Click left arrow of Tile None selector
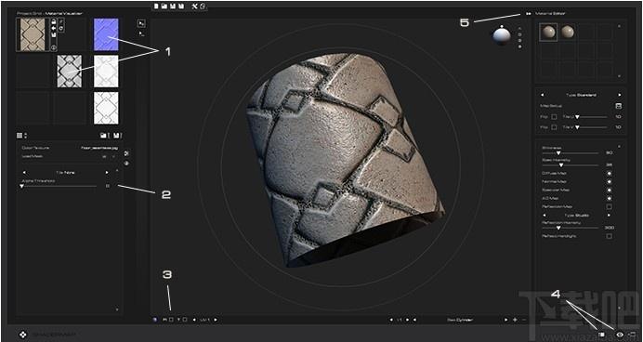Viewport: 643px width, 342px height. pyautogui.click(x=24, y=172)
